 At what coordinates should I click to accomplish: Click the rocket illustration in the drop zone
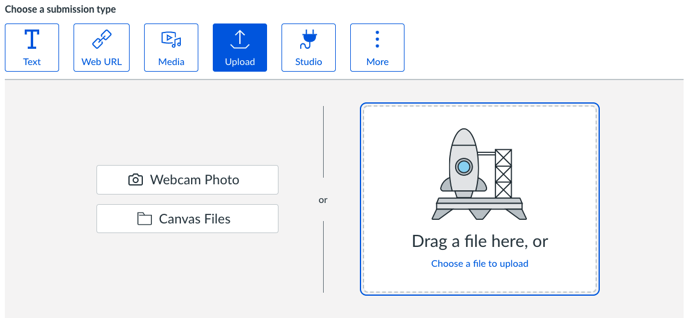click(x=479, y=174)
